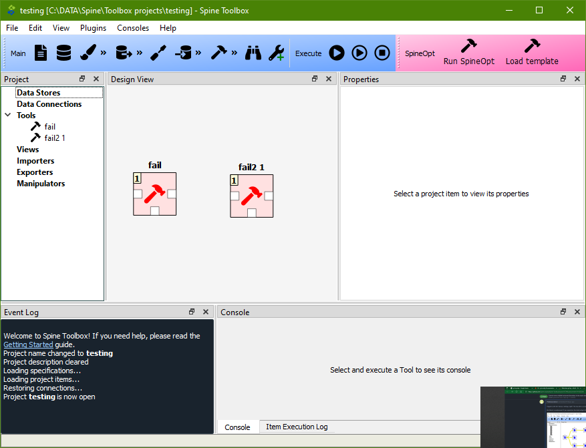
Task: Click the add specification wrench icon
Action: pos(277,53)
